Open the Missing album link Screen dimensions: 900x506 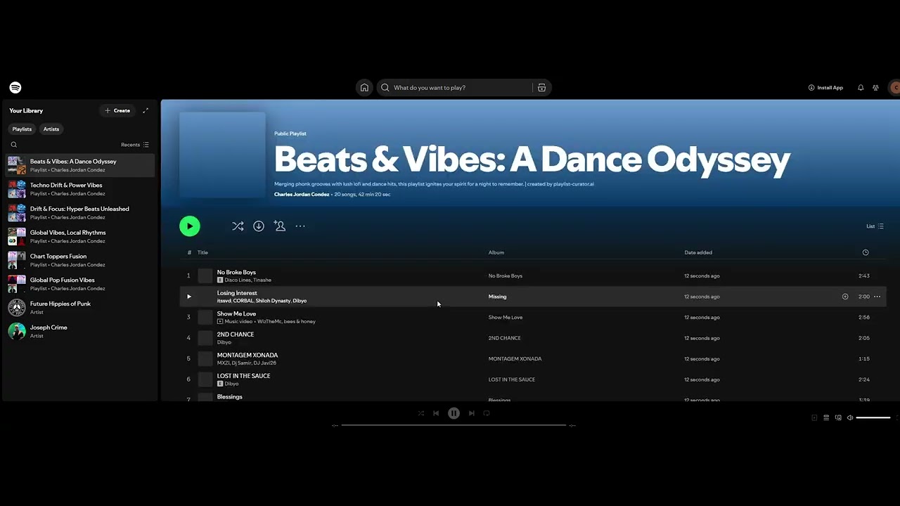tap(497, 297)
